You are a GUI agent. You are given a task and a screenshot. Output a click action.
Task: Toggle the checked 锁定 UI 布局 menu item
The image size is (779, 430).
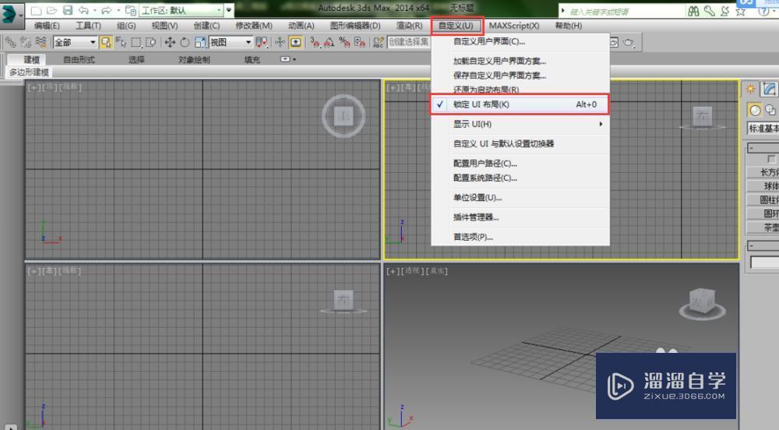519,104
